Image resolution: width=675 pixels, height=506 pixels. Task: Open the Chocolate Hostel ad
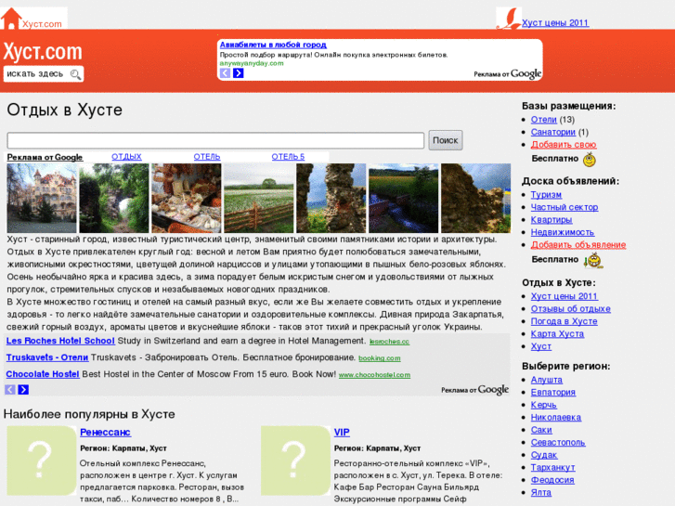click(x=43, y=374)
